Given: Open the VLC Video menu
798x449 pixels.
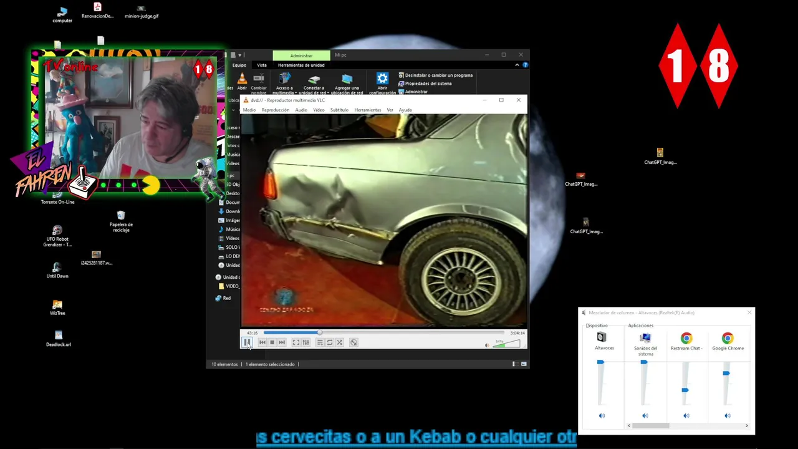Looking at the screenshot, I should tap(319, 110).
